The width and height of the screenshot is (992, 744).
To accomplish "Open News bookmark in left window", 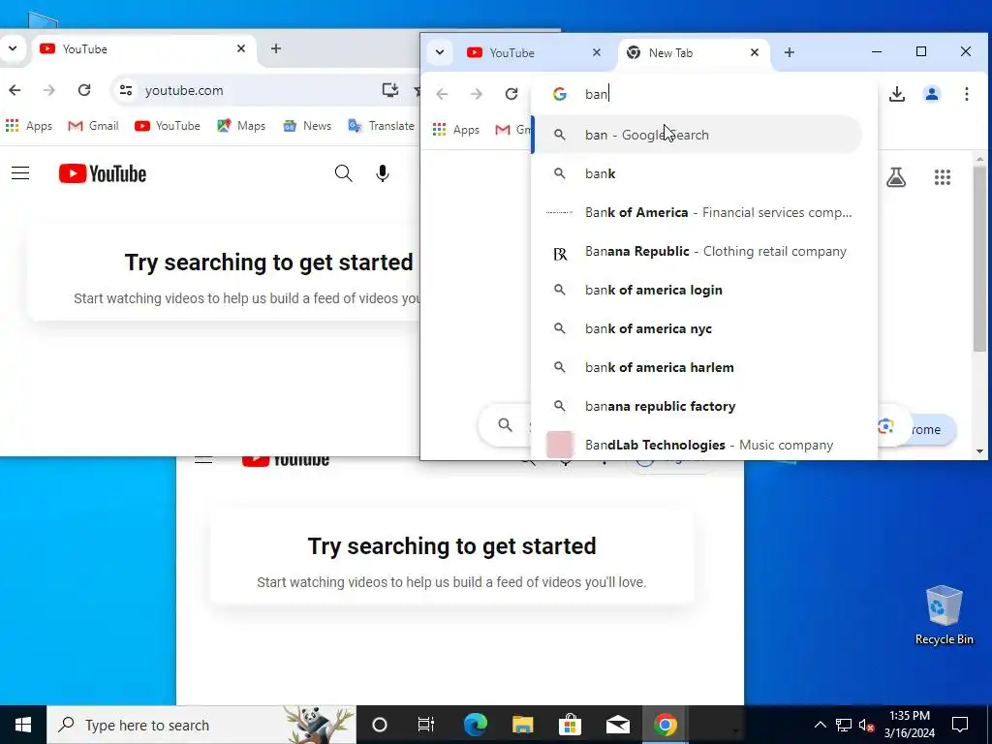I will click(307, 126).
